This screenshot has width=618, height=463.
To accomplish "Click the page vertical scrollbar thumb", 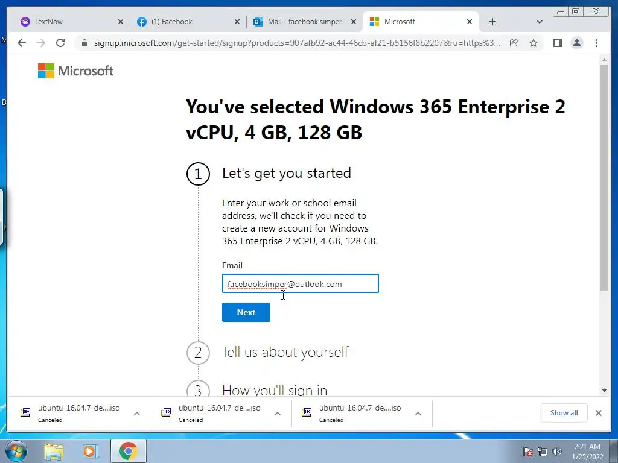I will coord(604,177).
